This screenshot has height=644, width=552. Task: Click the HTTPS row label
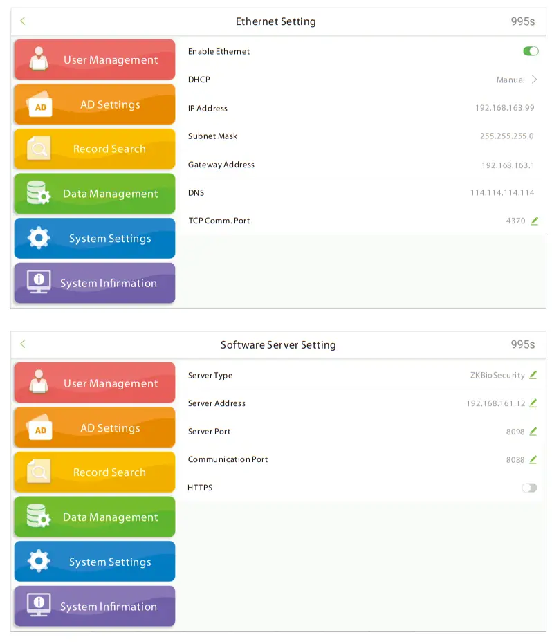(x=200, y=488)
